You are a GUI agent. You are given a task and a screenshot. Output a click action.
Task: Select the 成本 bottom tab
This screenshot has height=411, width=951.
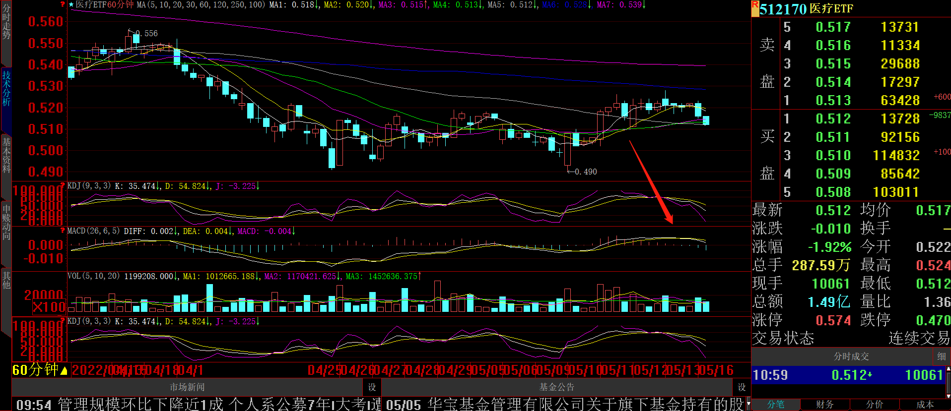(925, 405)
